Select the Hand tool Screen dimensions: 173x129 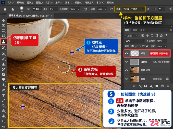[3, 116]
